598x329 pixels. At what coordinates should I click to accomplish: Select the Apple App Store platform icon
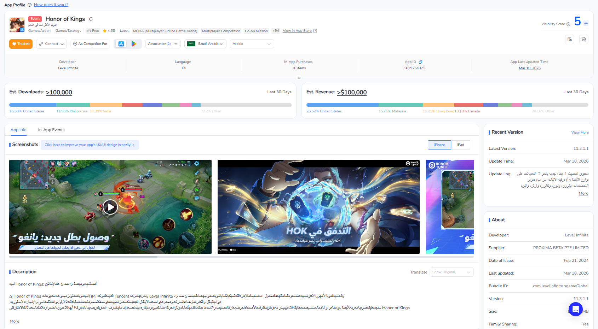click(121, 44)
